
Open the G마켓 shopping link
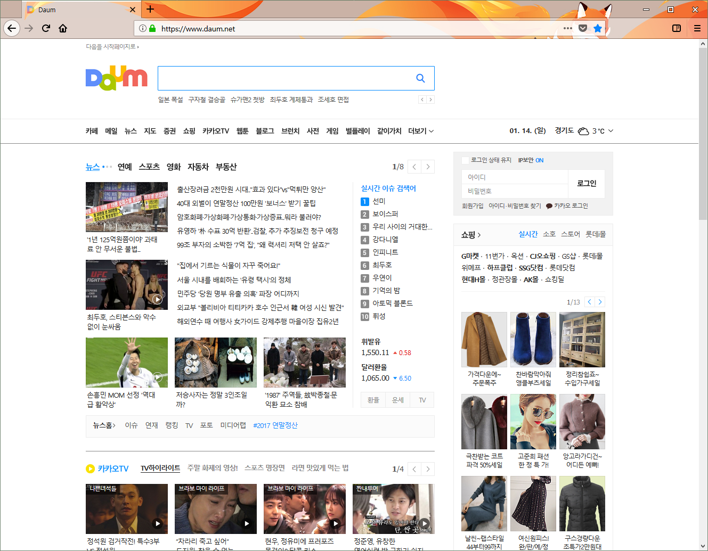coord(470,256)
